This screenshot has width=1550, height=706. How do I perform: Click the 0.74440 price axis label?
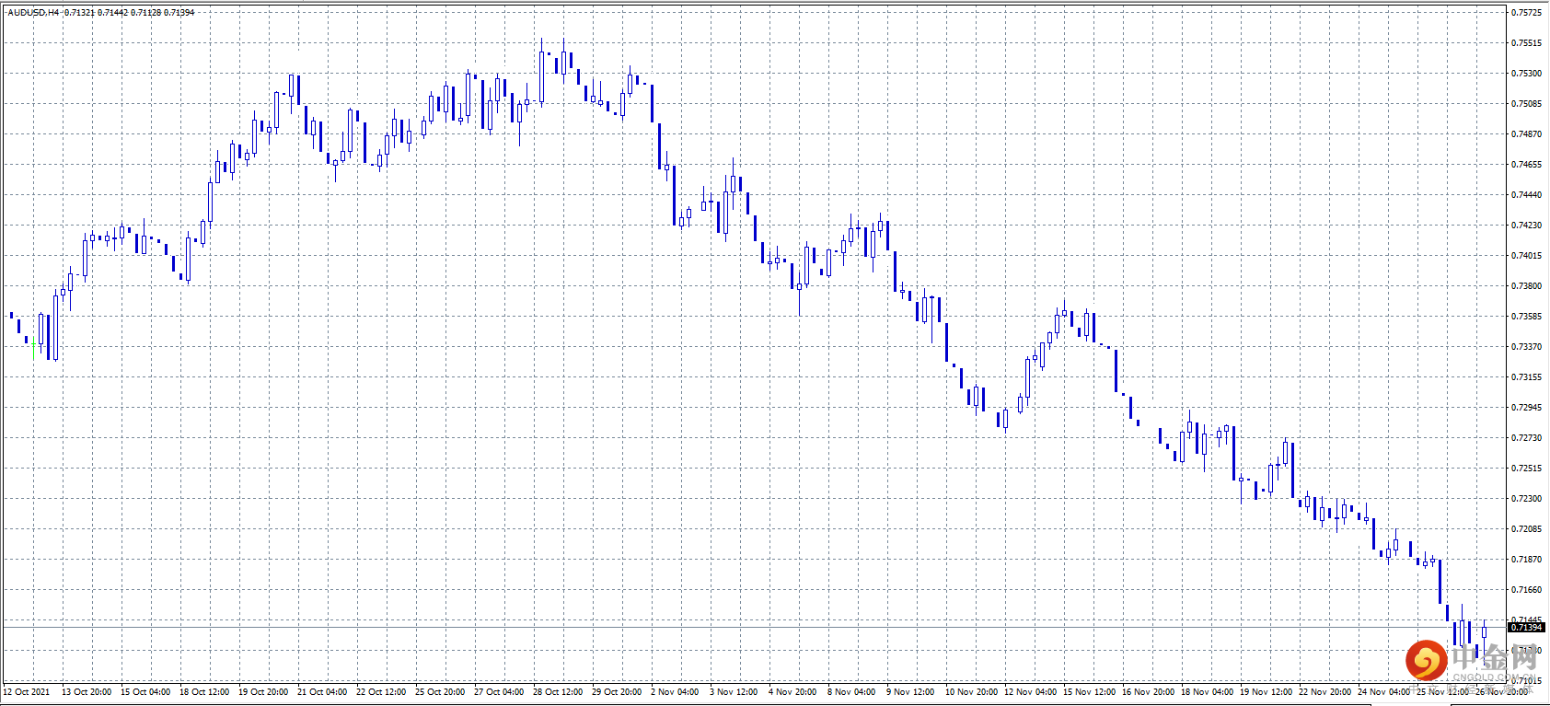coord(1526,195)
